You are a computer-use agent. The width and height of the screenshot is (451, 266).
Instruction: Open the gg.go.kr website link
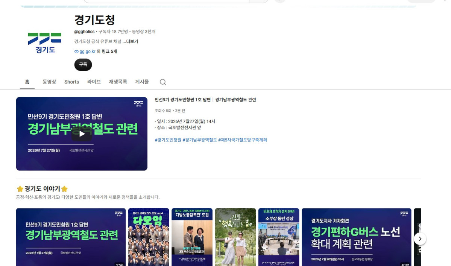click(87, 52)
